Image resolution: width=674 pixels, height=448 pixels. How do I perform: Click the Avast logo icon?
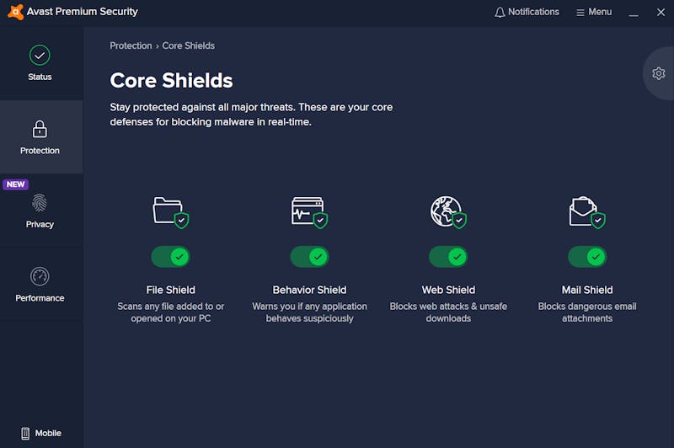(15, 12)
